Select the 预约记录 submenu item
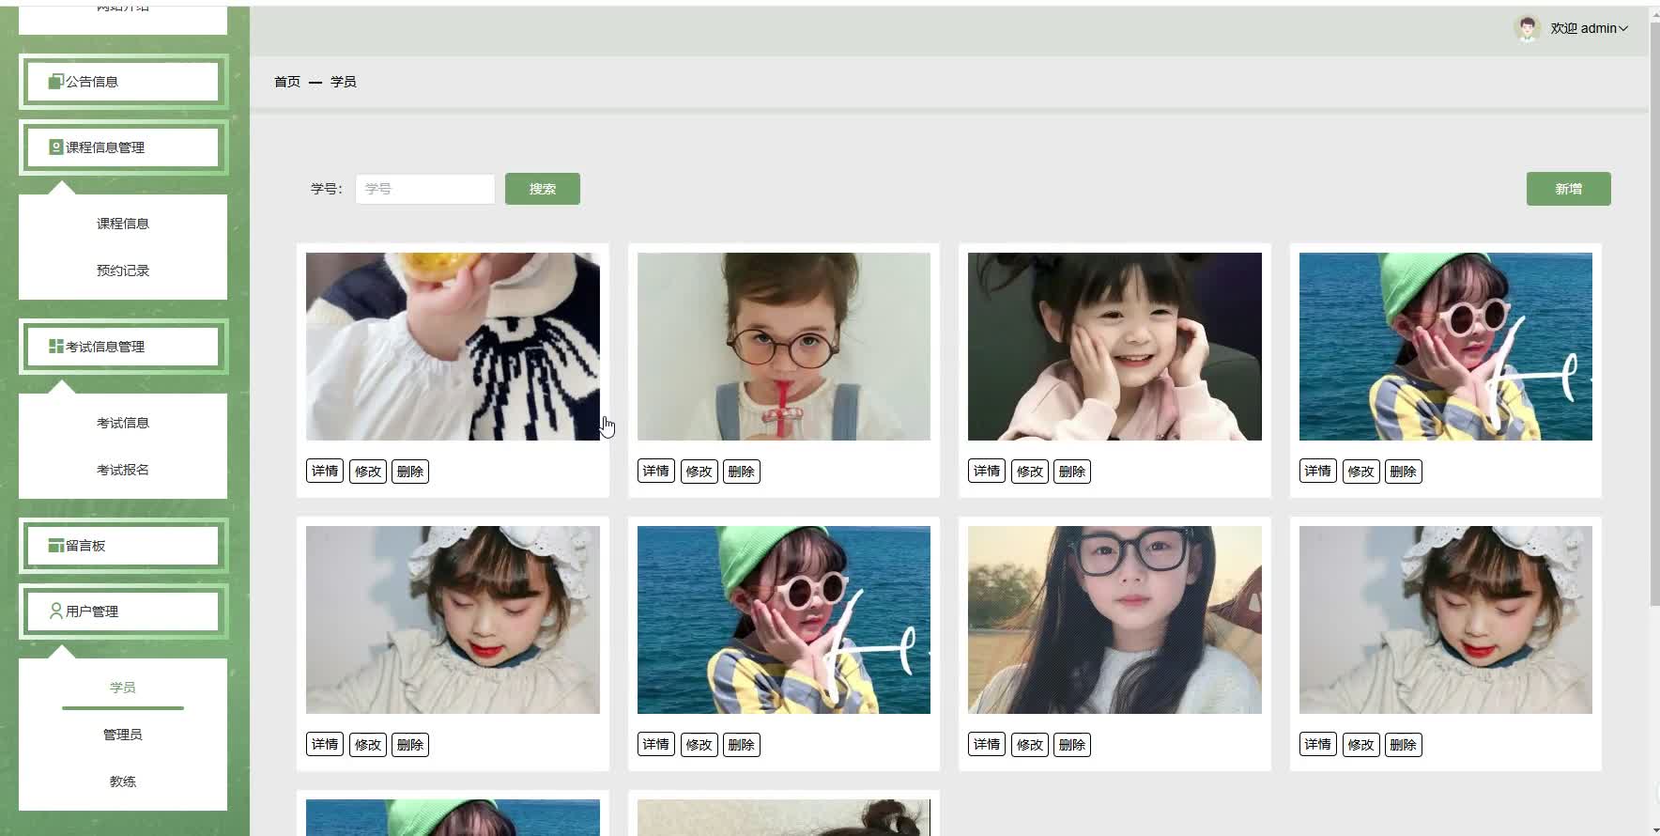This screenshot has width=1660, height=836. [123, 271]
